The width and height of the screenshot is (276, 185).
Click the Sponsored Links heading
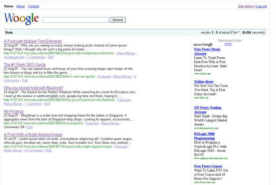[230, 40]
